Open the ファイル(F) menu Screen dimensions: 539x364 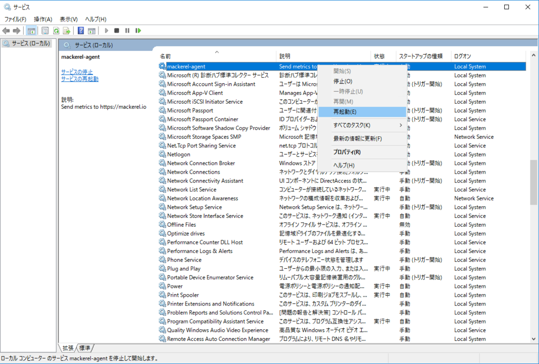(15, 19)
